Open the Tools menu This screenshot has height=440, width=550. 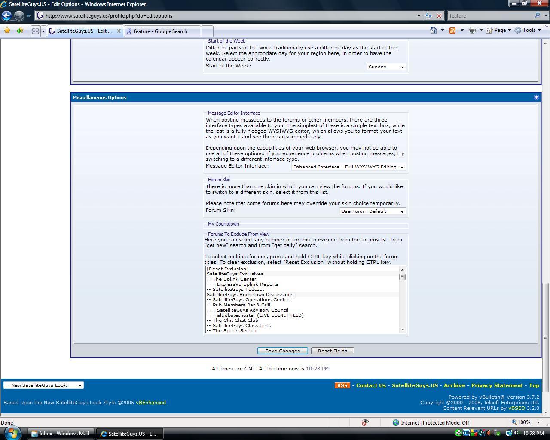pos(529,30)
